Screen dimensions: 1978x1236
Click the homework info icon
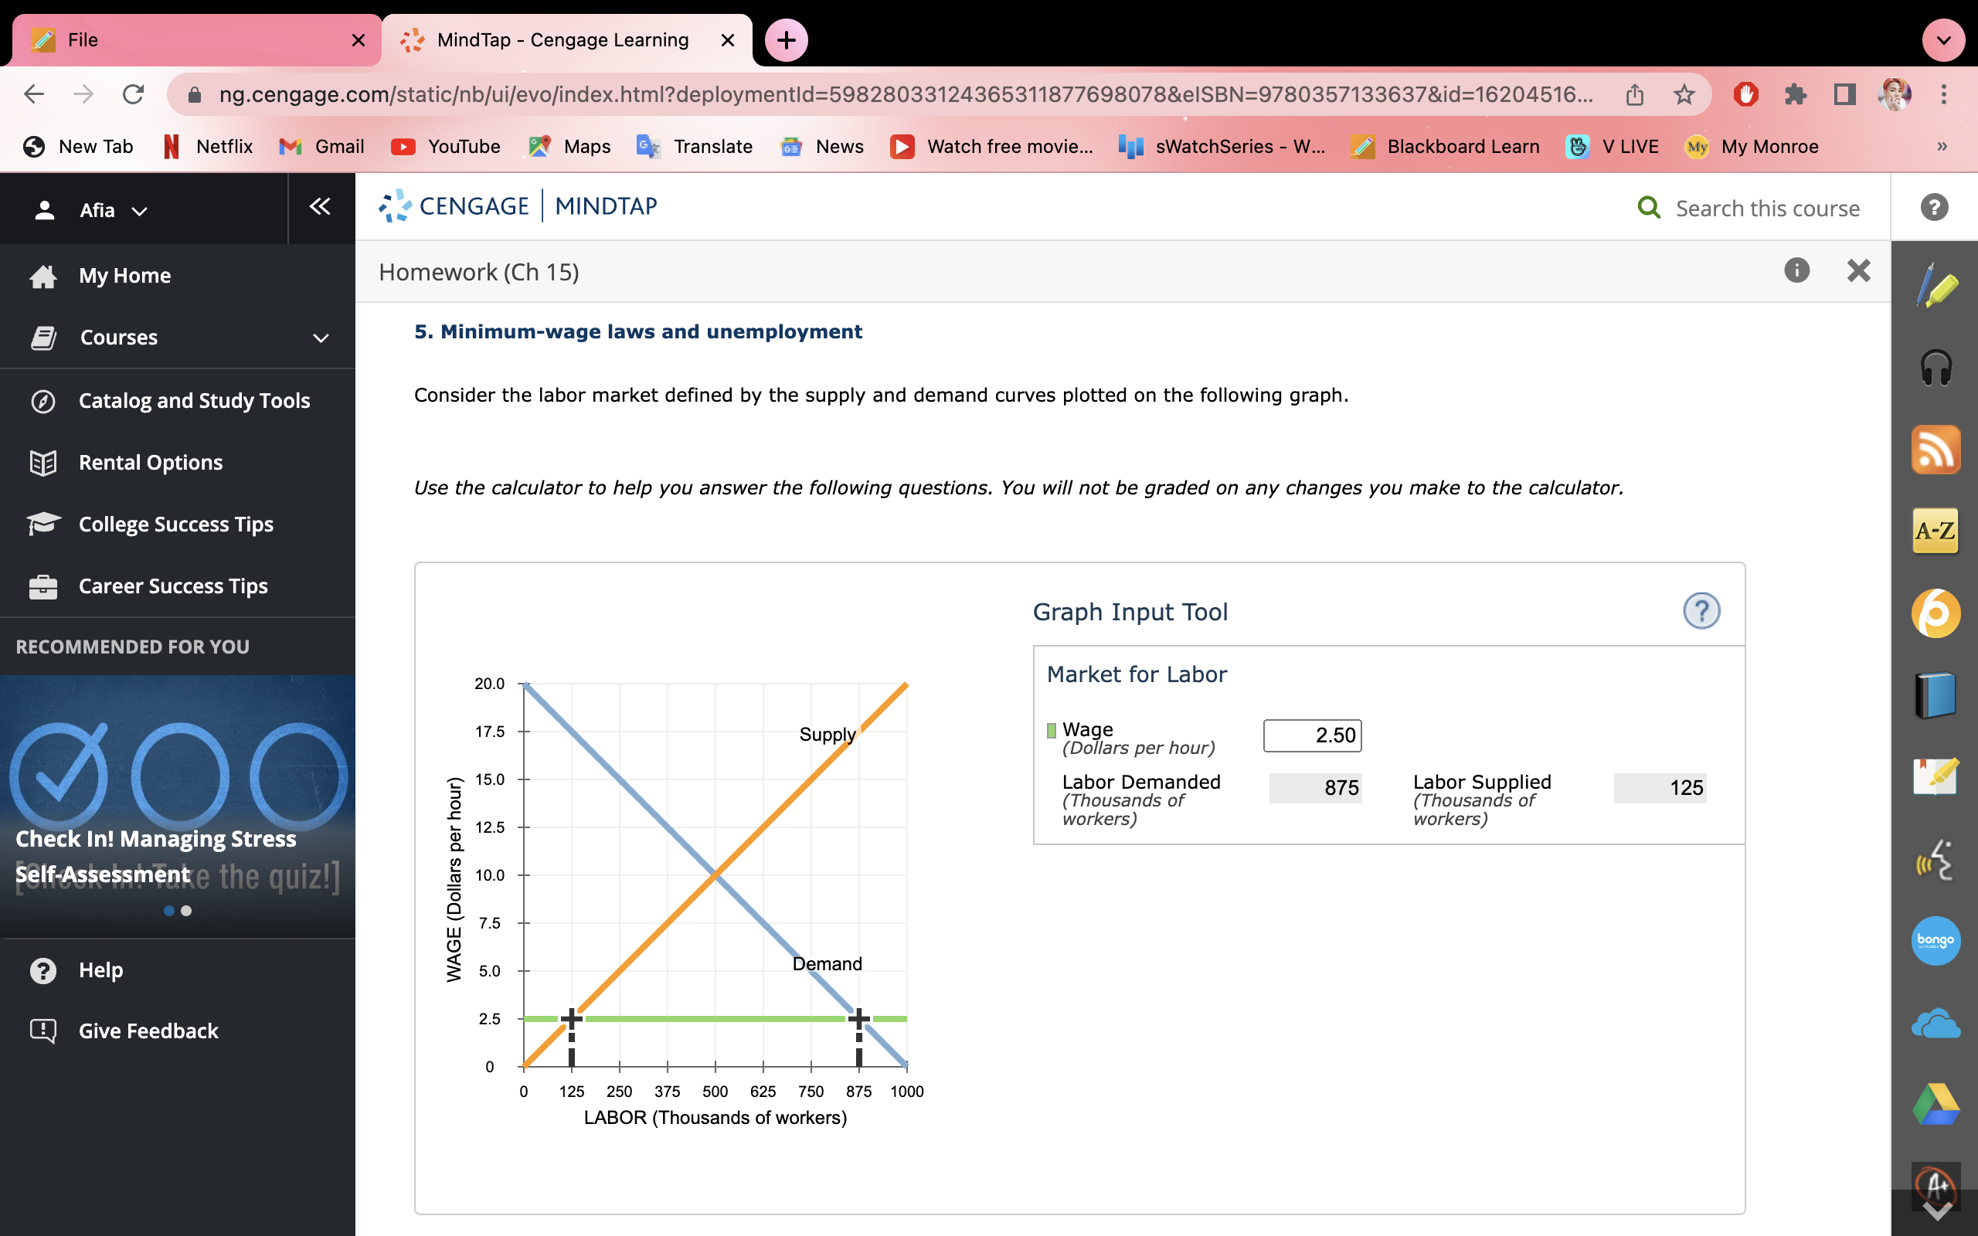[x=1796, y=270]
